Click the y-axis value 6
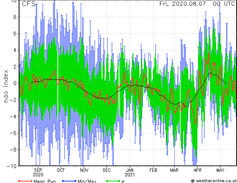This screenshot has width=237, height=183. pyautogui.click(x=15, y=34)
